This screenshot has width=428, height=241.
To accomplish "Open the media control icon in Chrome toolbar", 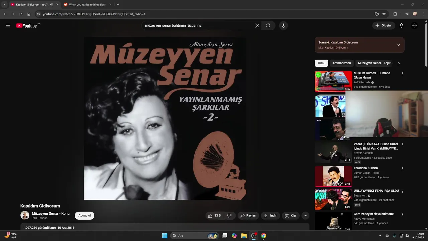I will [x=407, y=14].
